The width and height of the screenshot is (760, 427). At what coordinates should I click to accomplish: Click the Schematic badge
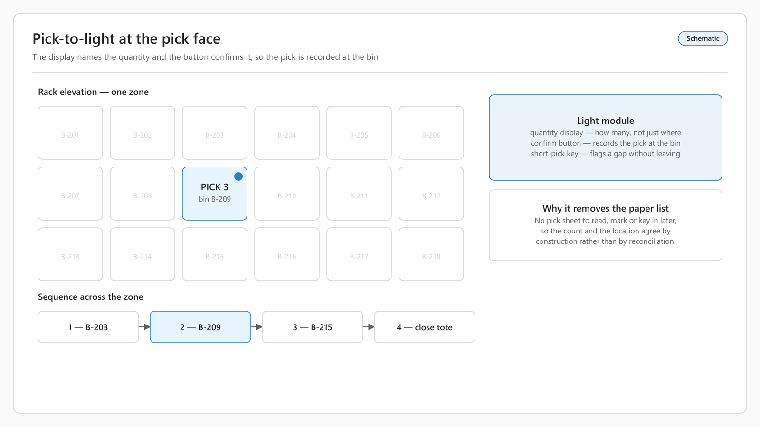(x=703, y=38)
